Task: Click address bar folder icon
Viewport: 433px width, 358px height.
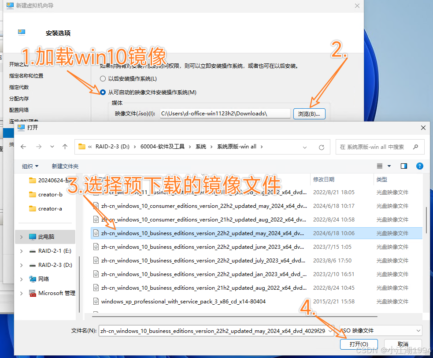Action: (x=82, y=147)
